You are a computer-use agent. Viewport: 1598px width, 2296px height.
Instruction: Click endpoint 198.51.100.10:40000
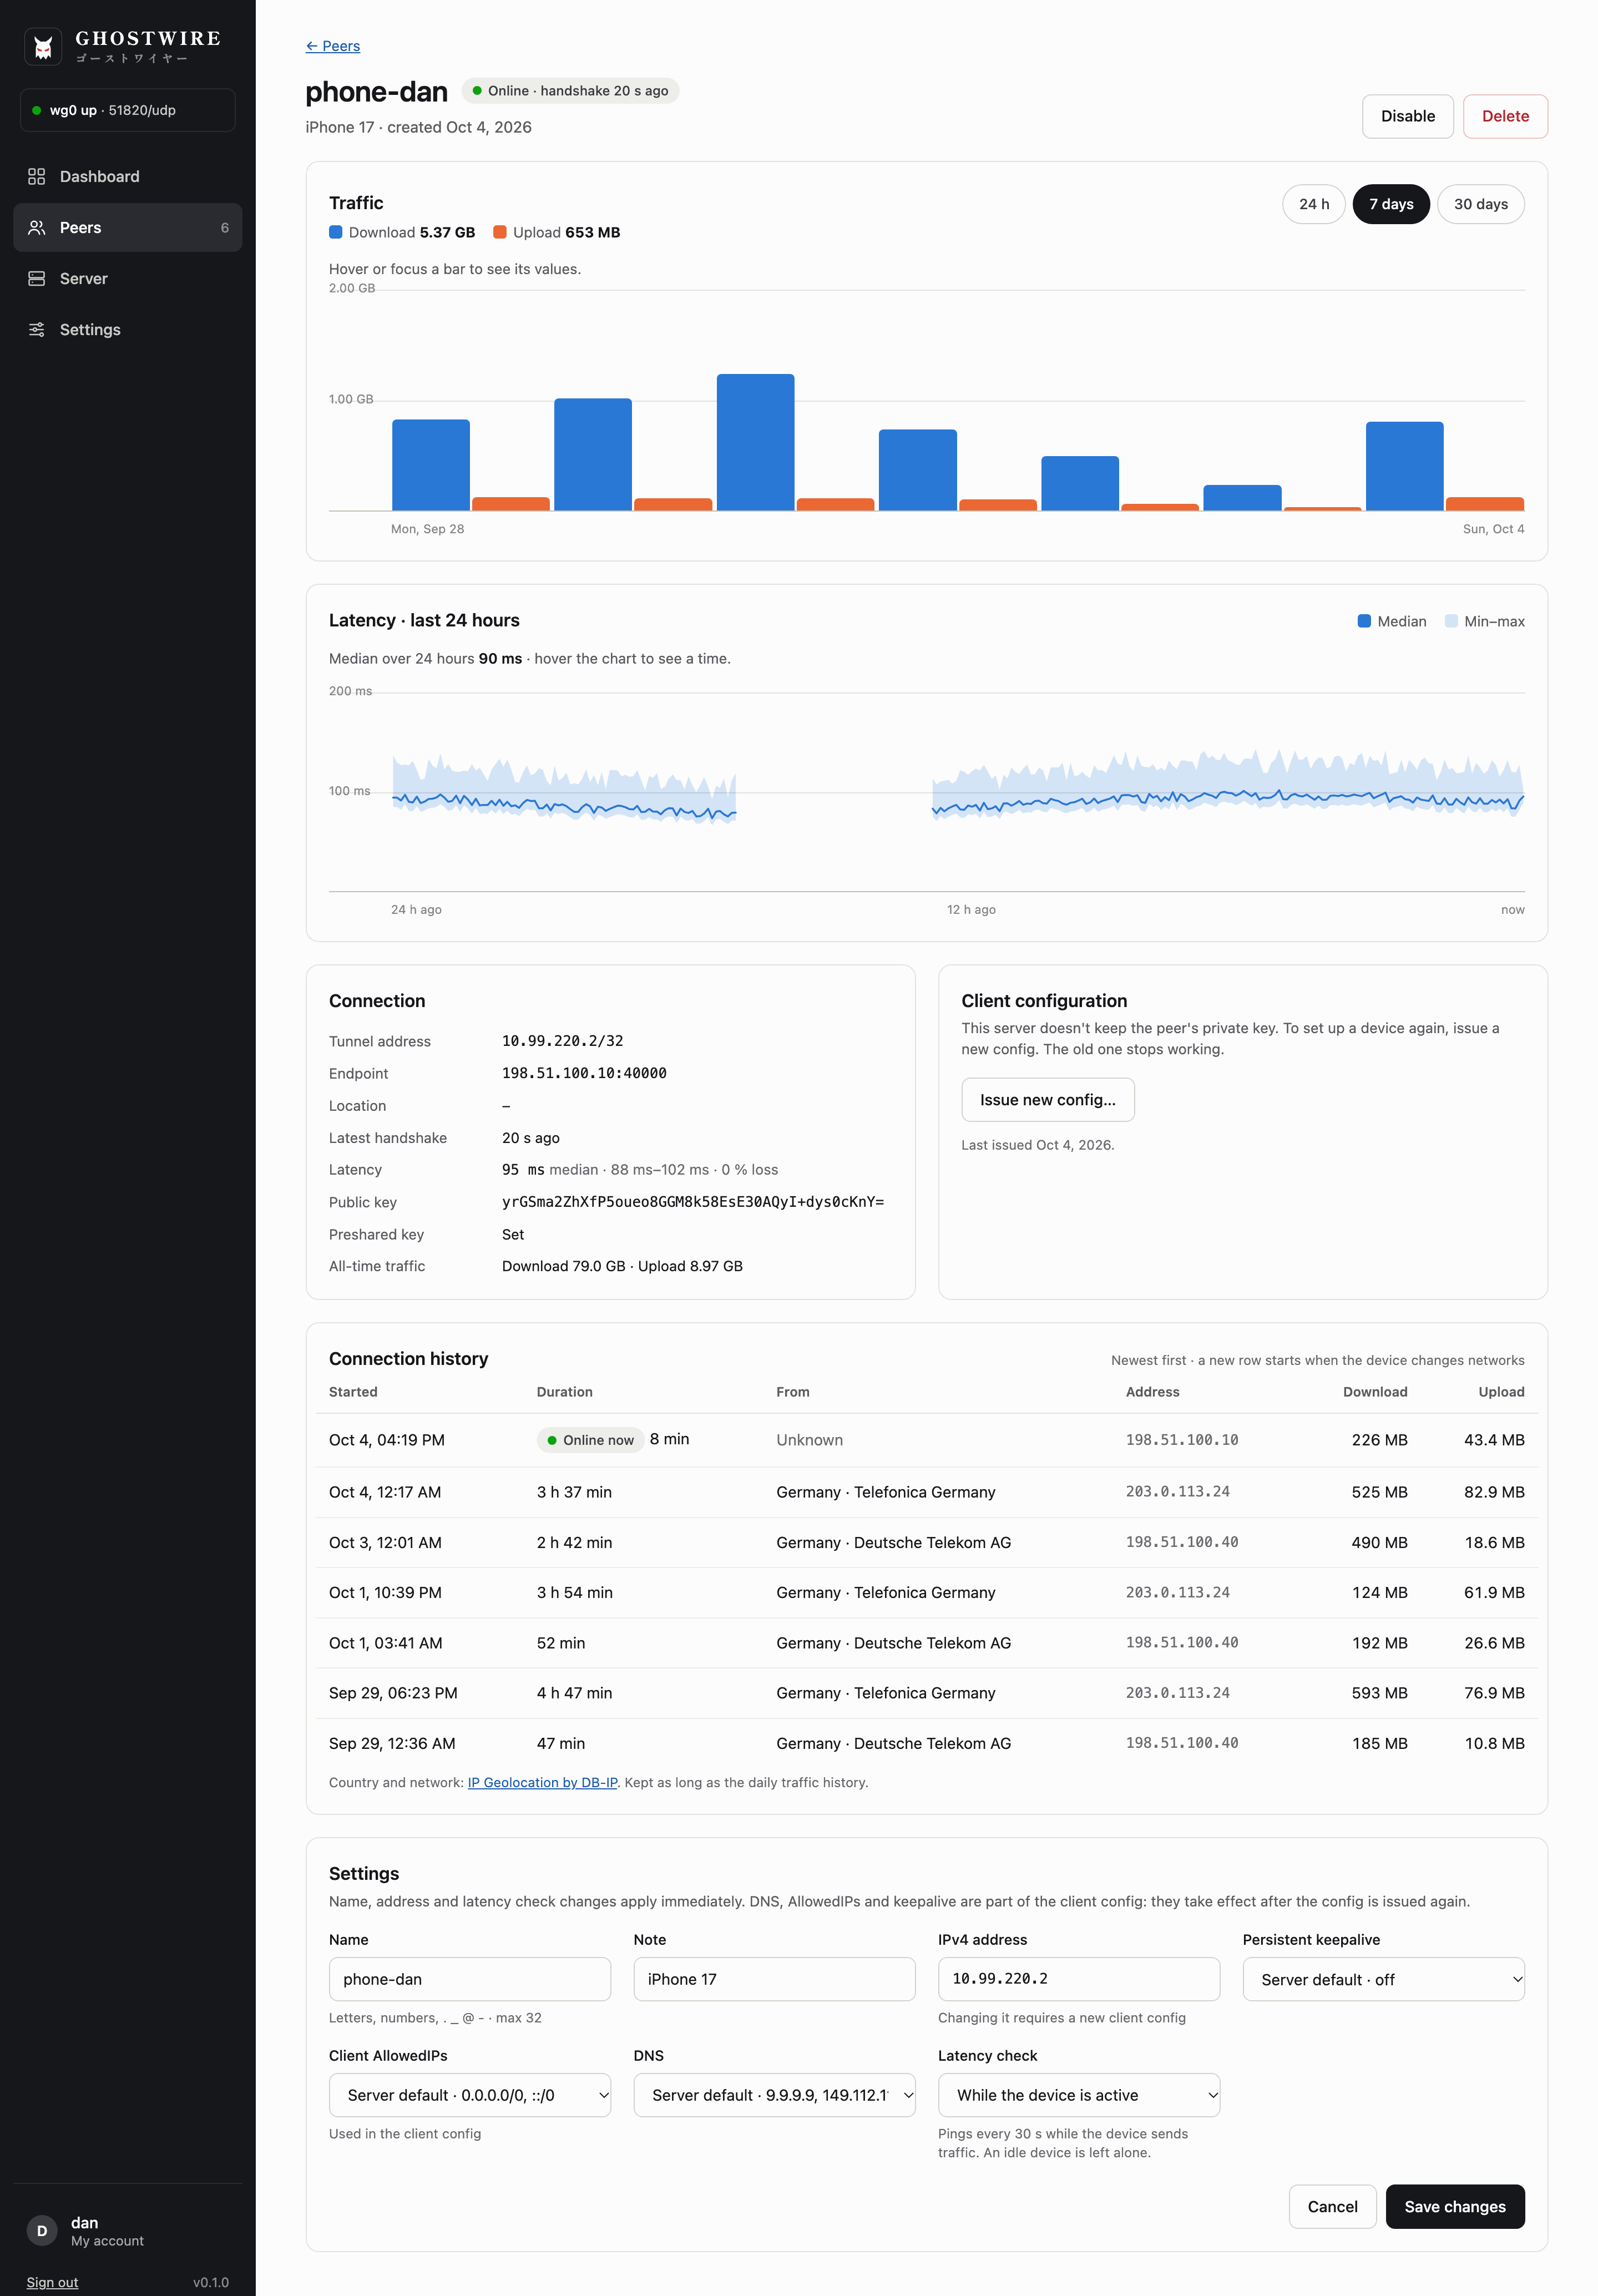(584, 1073)
